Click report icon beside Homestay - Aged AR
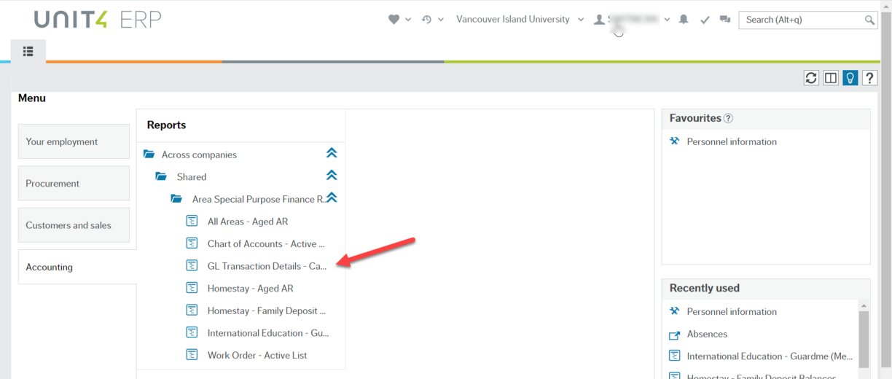 click(192, 288)
